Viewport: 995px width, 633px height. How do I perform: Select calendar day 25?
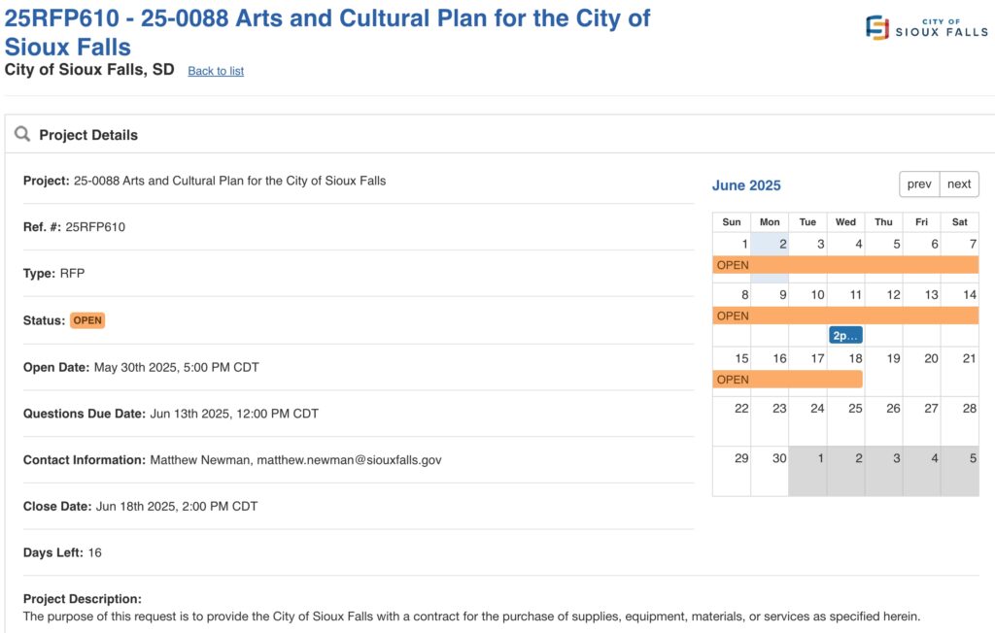coord(855,409)
